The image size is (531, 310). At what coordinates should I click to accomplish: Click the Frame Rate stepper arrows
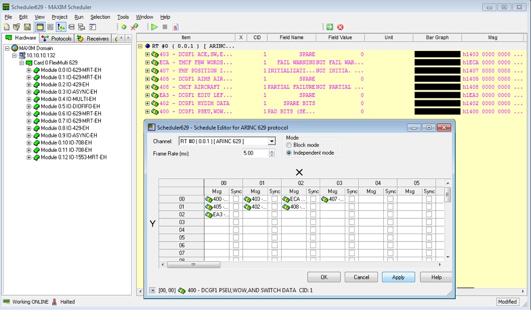[x=272, y=154]
